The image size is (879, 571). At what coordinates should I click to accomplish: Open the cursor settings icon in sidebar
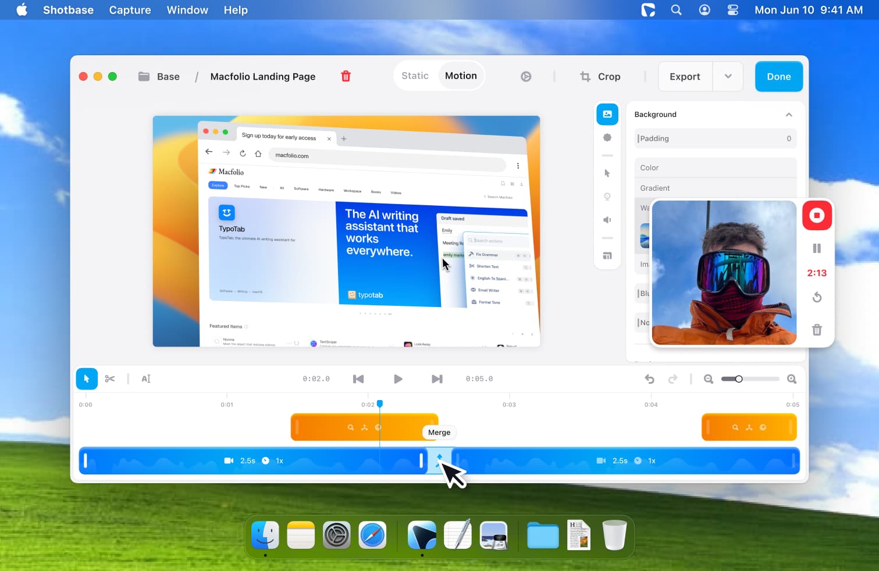[607, 173]
